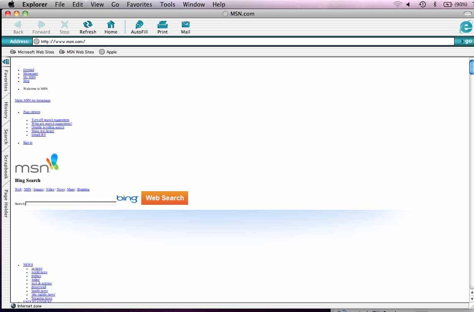Viewport: 474px width, 312px height.
Task: Select Video in Bing search categories
Action: click(x=50, y=190)
